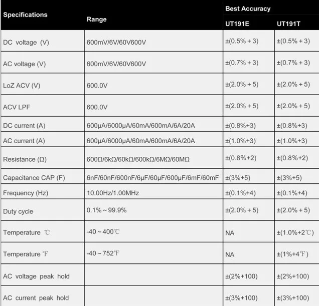Select the Range column header

tap(97, 20)
